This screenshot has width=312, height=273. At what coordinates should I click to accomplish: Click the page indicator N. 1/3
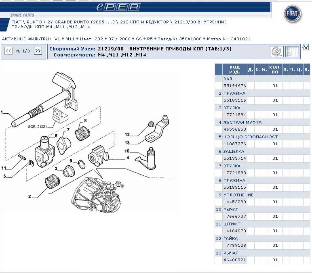click(x=23, y=51)
